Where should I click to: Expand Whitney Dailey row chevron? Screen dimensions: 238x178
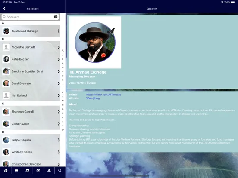[x=59, y=152]
